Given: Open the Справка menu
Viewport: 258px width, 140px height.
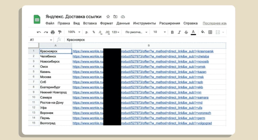Looking at the screenshot, I should pos(190,23).
